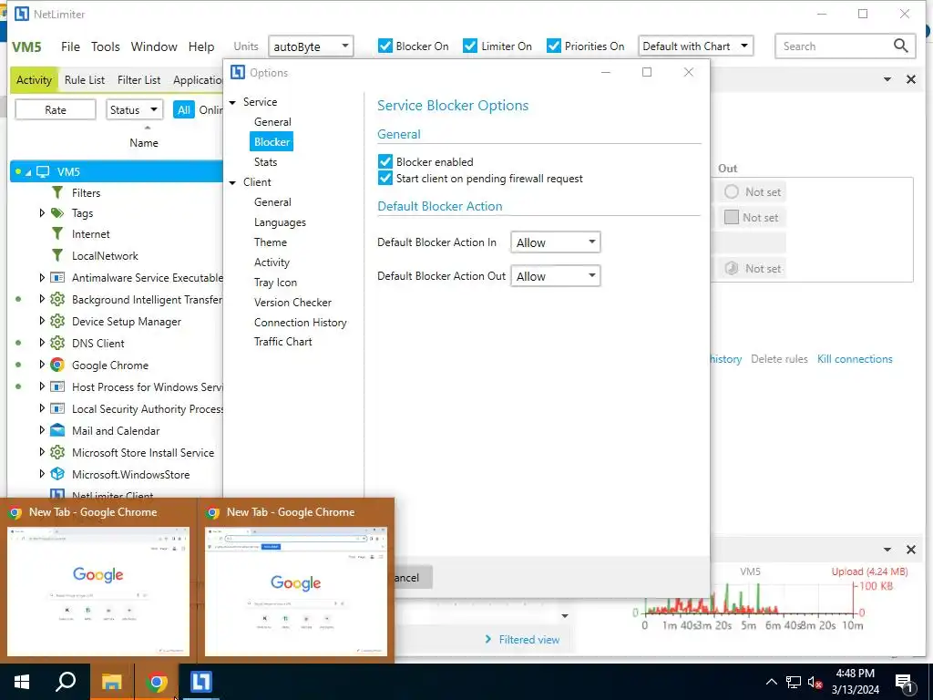Collapse the Client tree section

pos(232,182)
